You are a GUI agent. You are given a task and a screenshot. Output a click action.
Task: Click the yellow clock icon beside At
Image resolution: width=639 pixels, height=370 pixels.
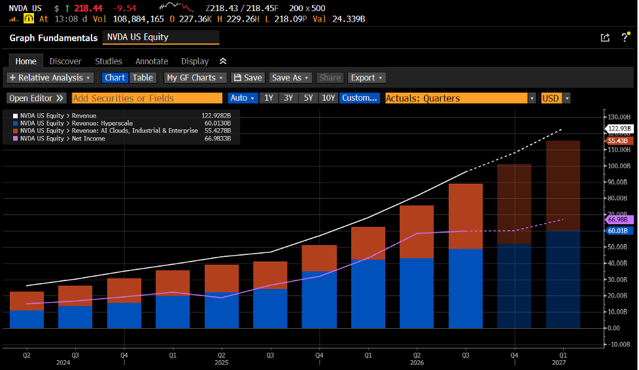[x=29, y=19]
